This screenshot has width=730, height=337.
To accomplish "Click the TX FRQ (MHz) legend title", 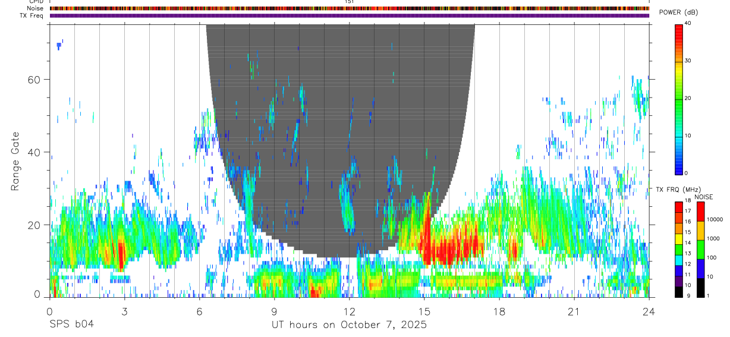I will 678,190.
